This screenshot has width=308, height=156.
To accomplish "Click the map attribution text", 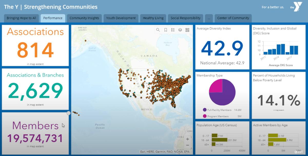I will point(165,152).
